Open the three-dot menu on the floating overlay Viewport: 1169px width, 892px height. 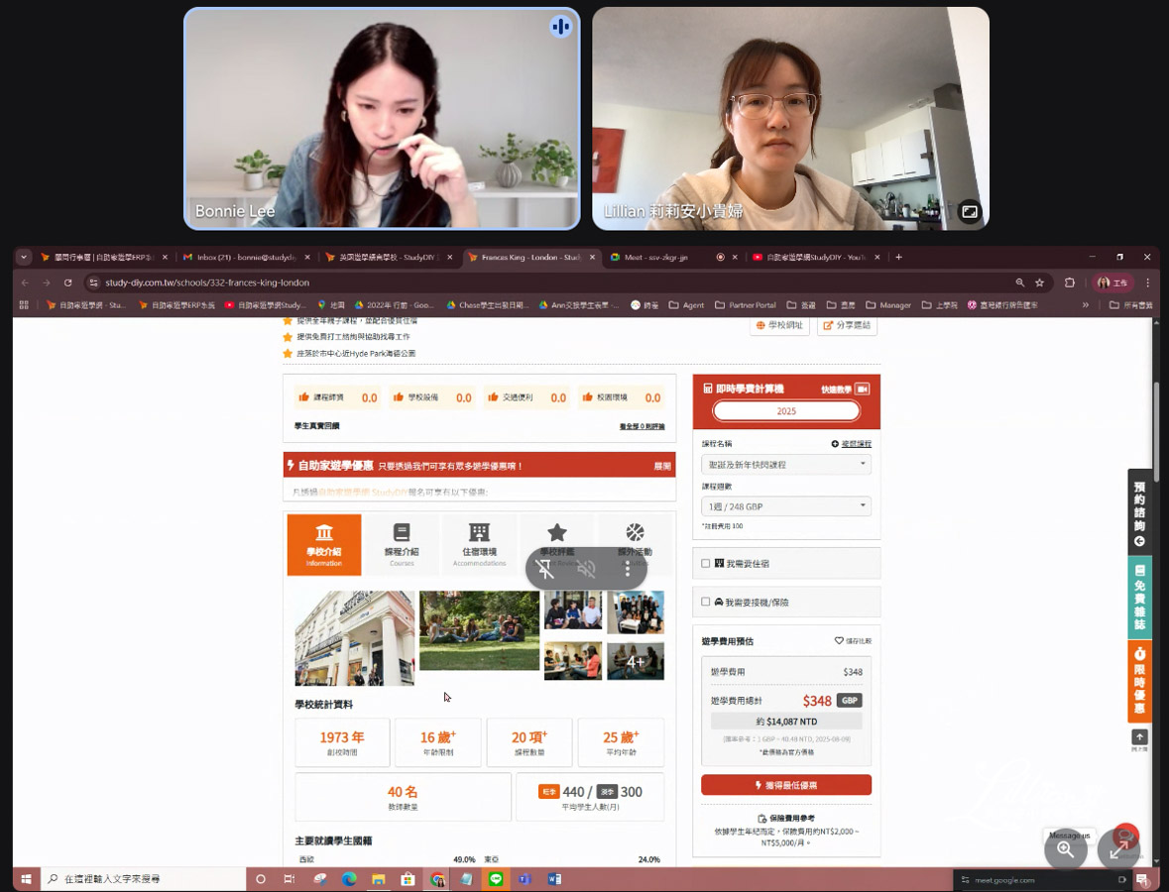(x=628, y=569)
